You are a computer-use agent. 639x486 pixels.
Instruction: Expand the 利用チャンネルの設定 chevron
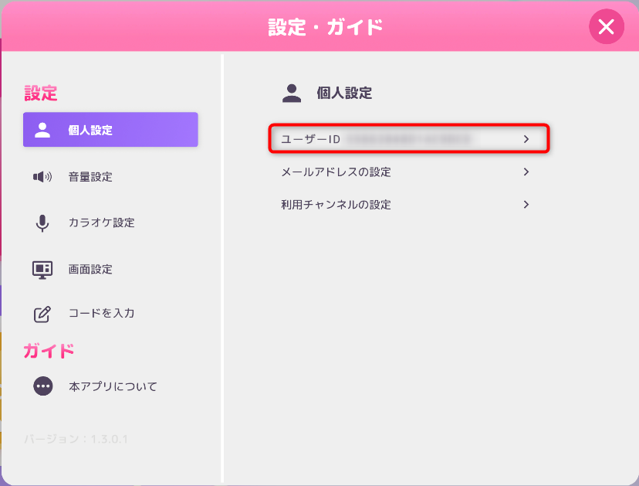526,205
